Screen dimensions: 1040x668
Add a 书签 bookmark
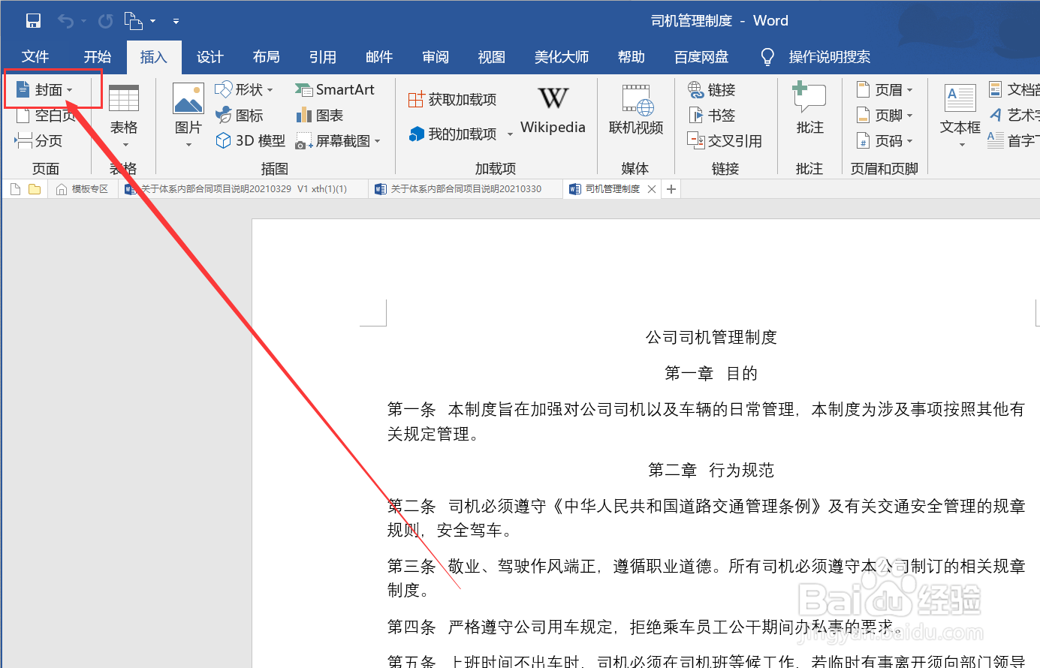(x=711, y=115)
